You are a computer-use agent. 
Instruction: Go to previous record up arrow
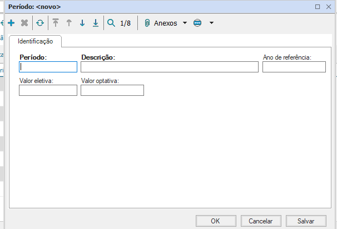coord(69,23)
